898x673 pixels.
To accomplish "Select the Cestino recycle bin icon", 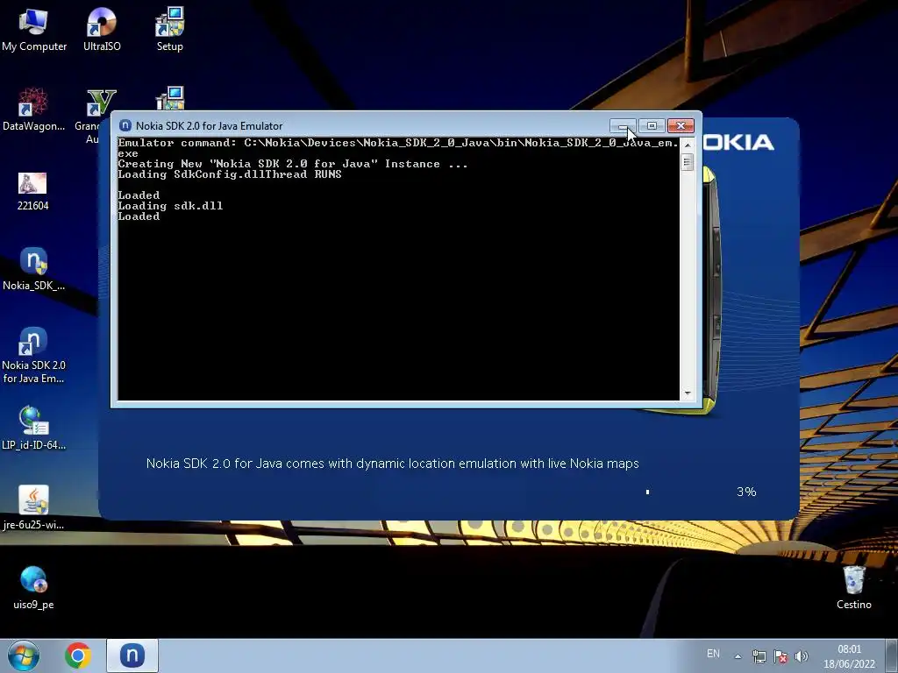I will click(x=854, y=588).
